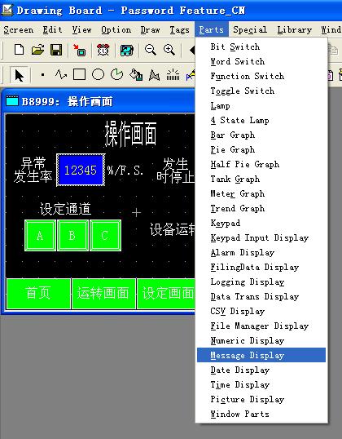Open the Library menu
342x439 pixels.
coord(295,29)
